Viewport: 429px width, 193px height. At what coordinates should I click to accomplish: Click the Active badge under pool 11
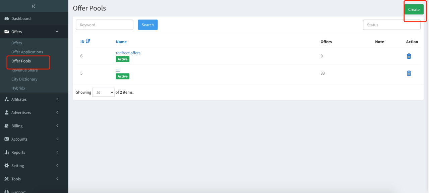[123, 76]
